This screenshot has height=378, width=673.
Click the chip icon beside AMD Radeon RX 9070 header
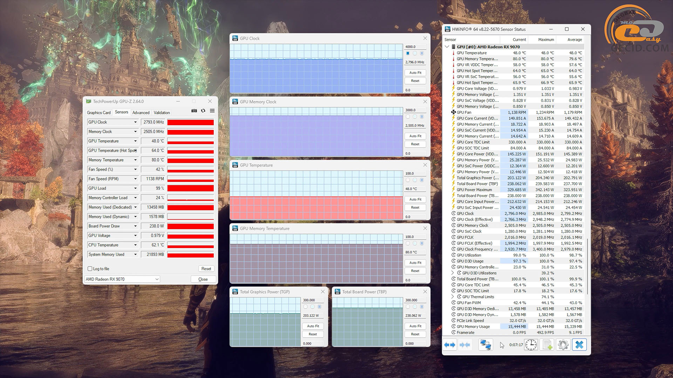point(453,47)
